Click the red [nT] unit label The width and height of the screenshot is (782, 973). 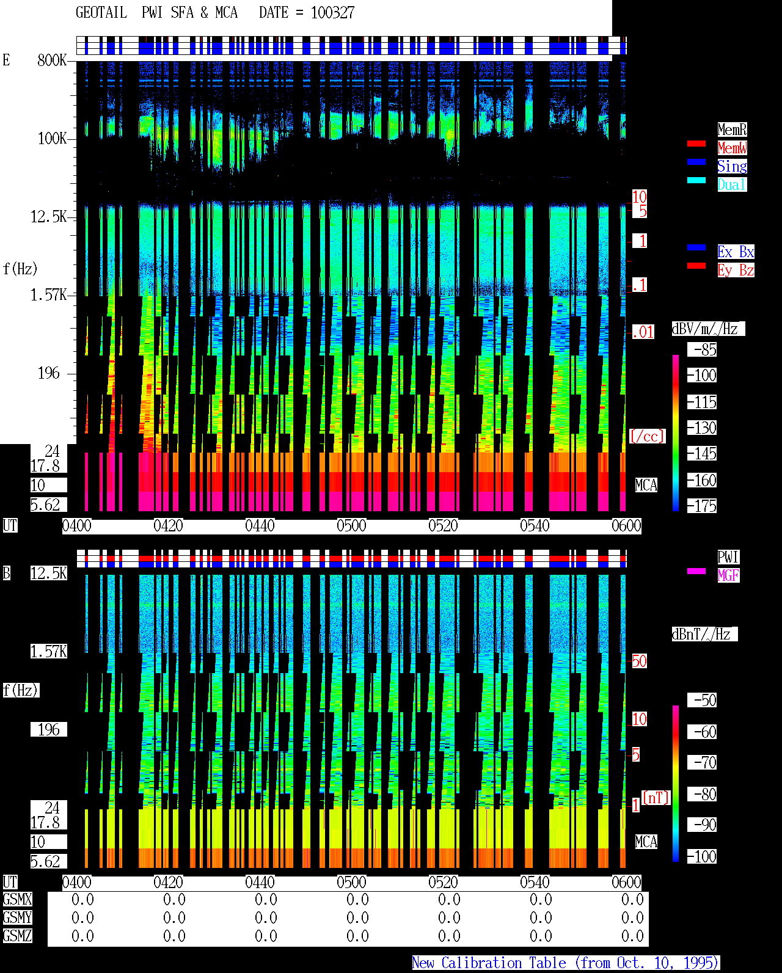[656, 798]
